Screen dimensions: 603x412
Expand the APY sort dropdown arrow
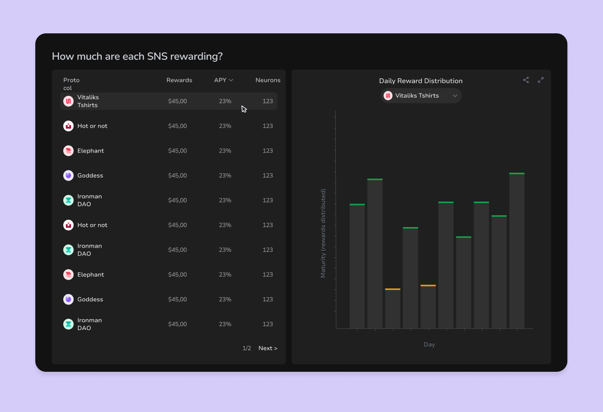(231, 80)
